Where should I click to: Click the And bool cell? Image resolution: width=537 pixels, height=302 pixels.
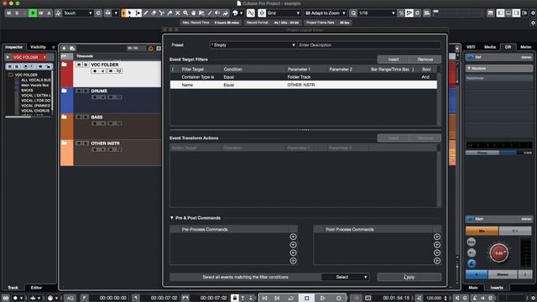coord(425,77)
